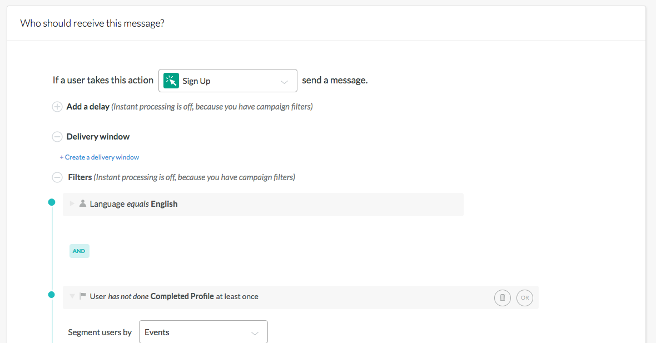Expand the Language equals English filter triangle
Viewport: 656px width, 343px height.
pos(72,203)
